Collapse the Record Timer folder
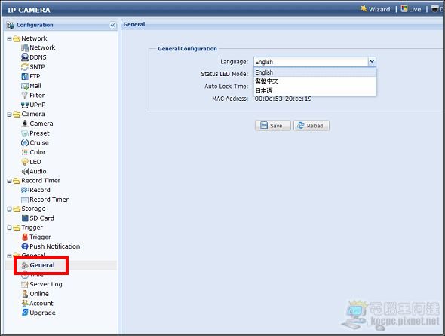Image resolution: width=445 pixels, height=336 pixels. pos(9,181)
